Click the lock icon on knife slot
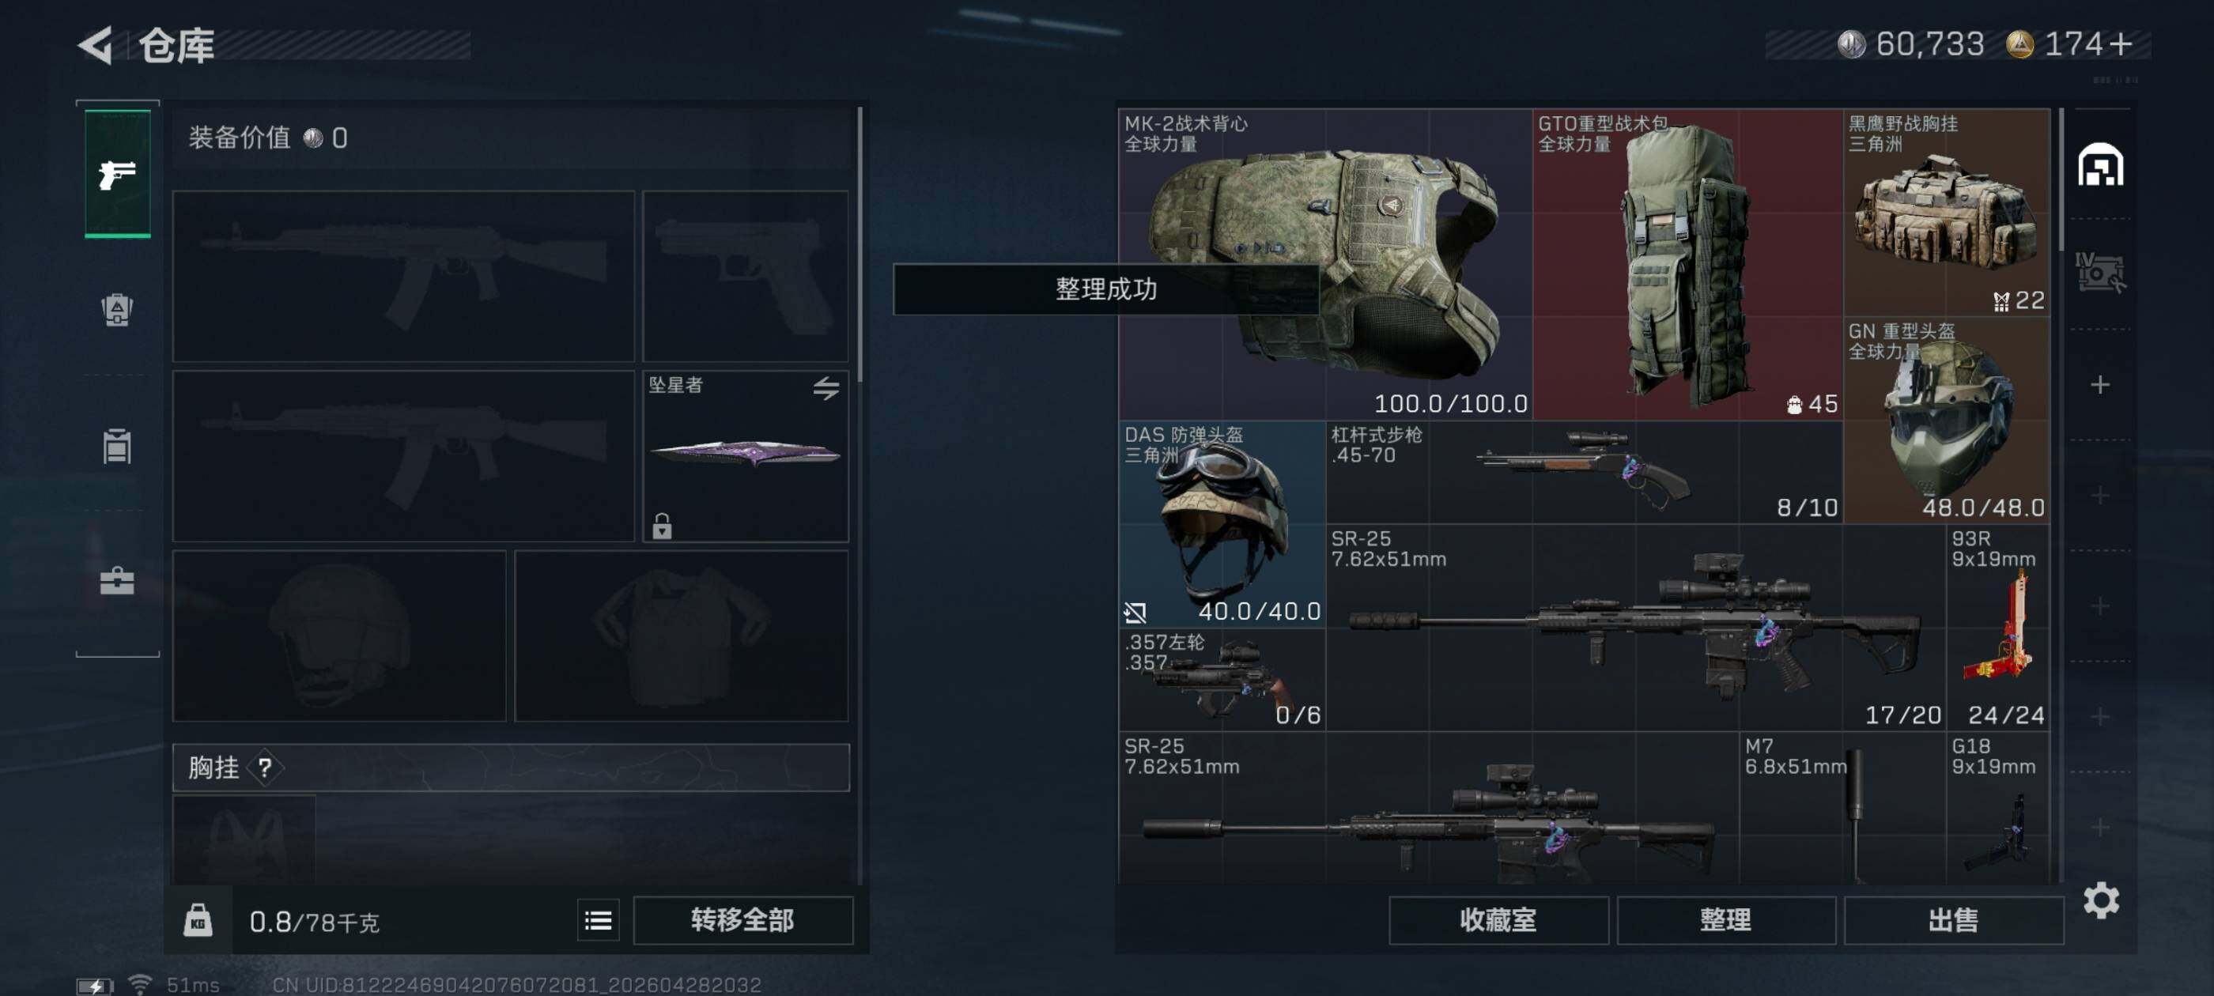Screen dimensions: 2214x996 (662, 525)
